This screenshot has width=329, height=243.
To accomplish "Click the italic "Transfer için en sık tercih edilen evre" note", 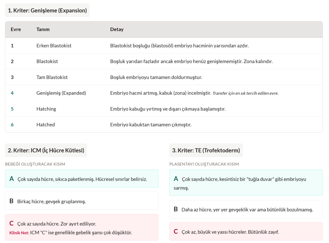I will (x=245, y=93).
